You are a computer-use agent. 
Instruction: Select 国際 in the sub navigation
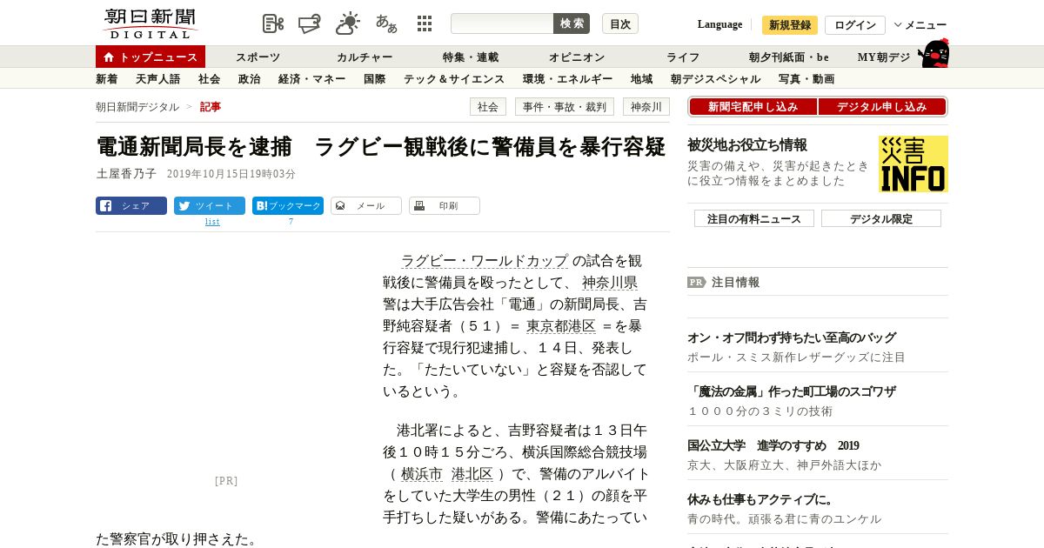(375, 79)
